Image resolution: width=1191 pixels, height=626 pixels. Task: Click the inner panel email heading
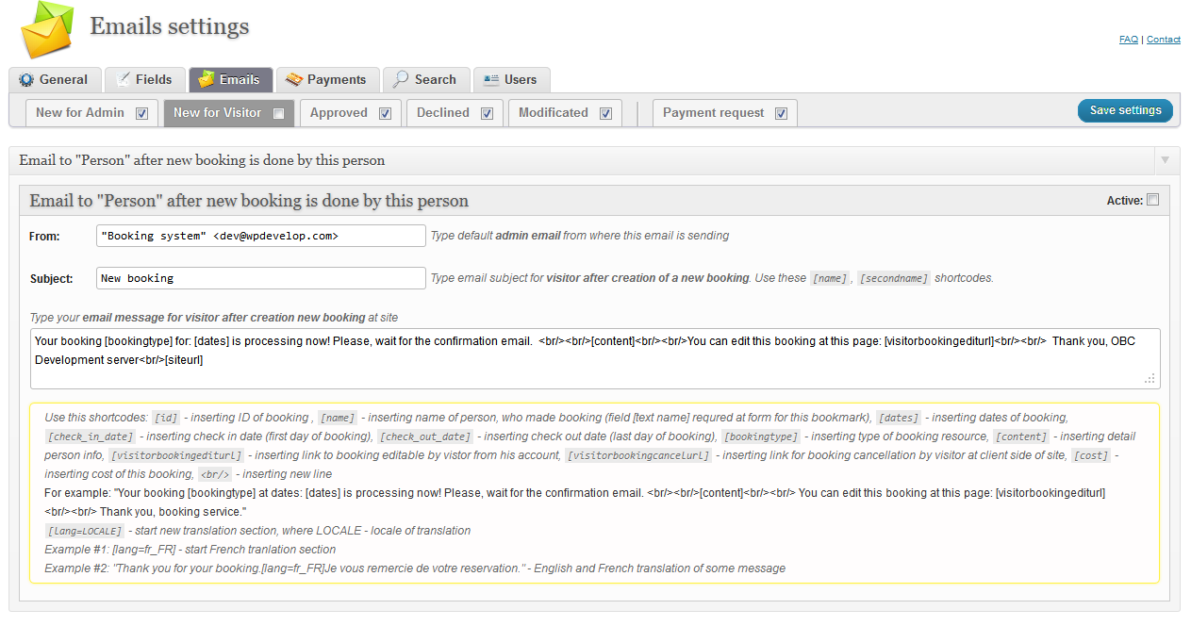click(249, 201)
